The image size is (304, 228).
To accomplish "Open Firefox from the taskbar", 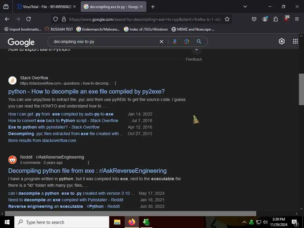I will (x=132, y=222).
